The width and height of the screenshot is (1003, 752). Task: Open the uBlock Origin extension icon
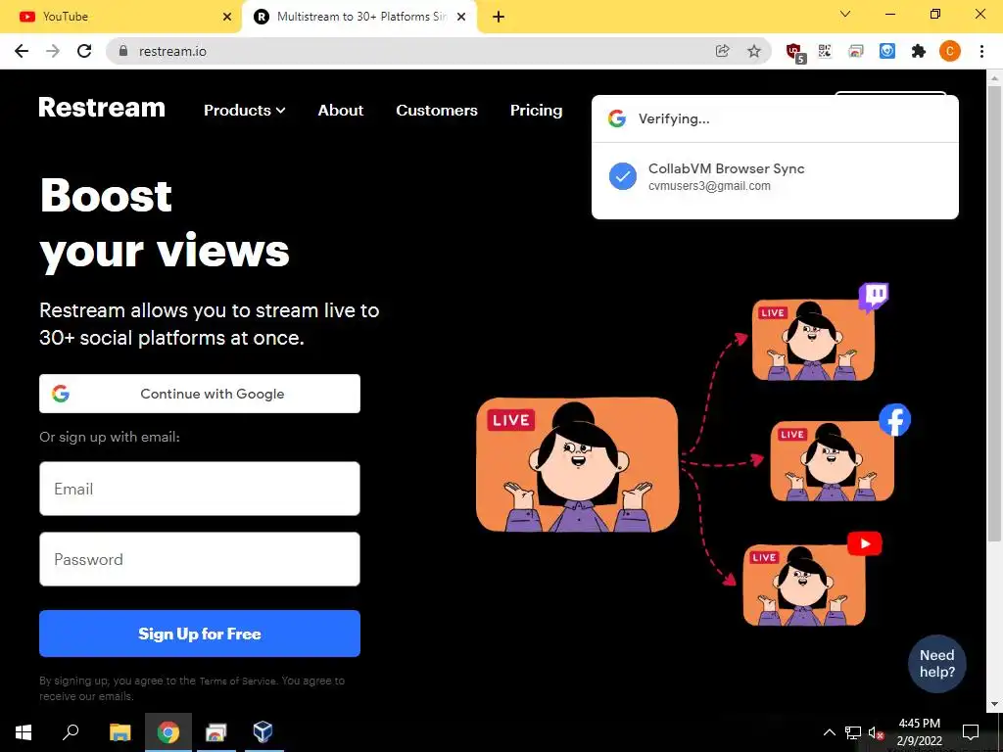pyautogui.click(x=795, y=53)
